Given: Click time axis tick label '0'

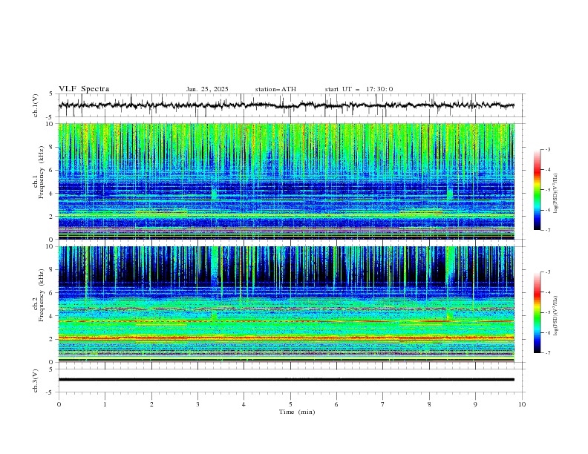Looking at the screenshot, I should [59, 404].
